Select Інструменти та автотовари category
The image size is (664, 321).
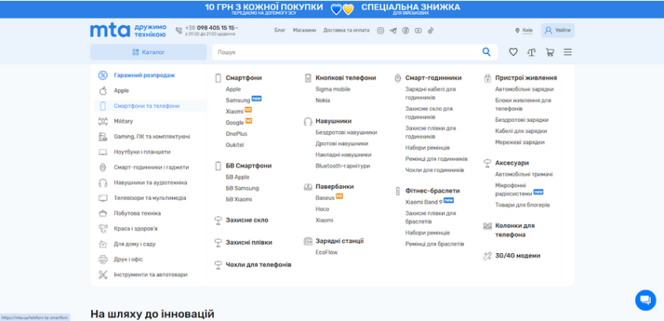click(x=150, y=274)
